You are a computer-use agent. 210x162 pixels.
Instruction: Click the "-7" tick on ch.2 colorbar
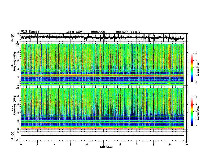coord(196,126)
